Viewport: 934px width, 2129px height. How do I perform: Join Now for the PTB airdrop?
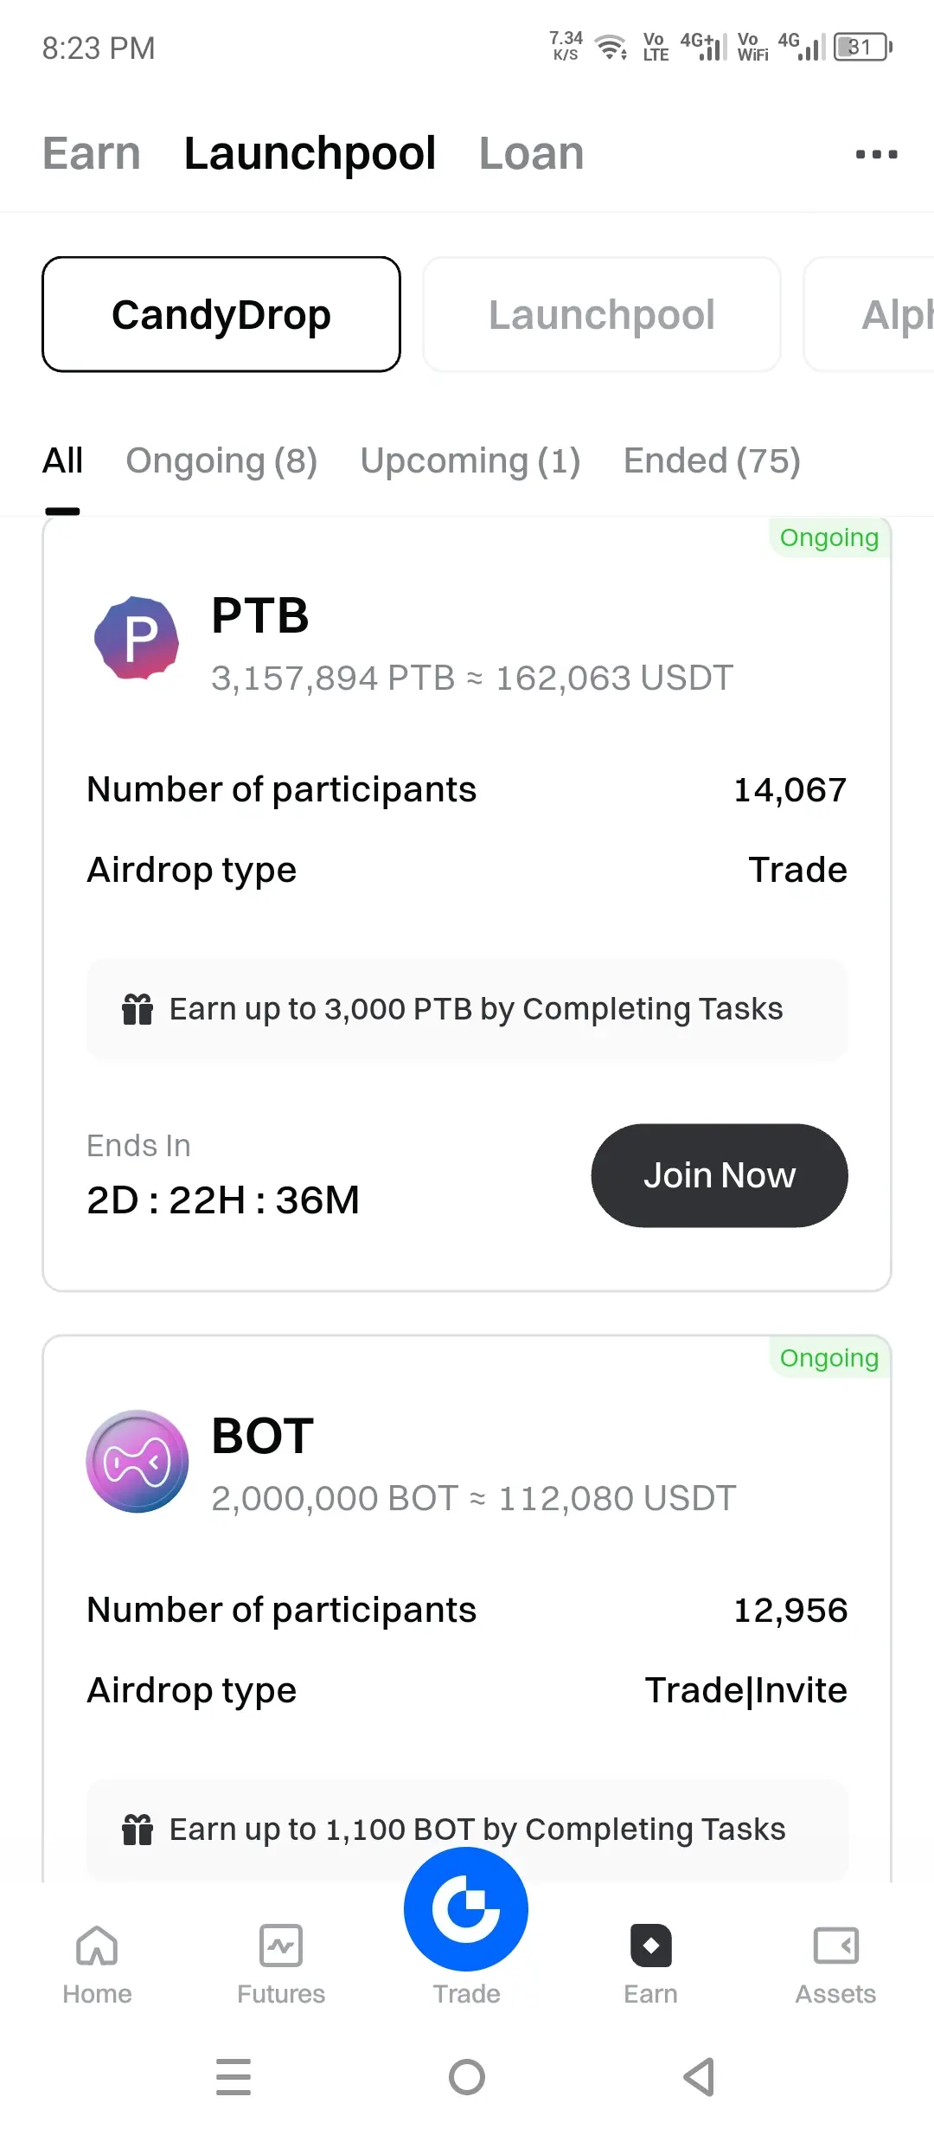pos(720,1175)
